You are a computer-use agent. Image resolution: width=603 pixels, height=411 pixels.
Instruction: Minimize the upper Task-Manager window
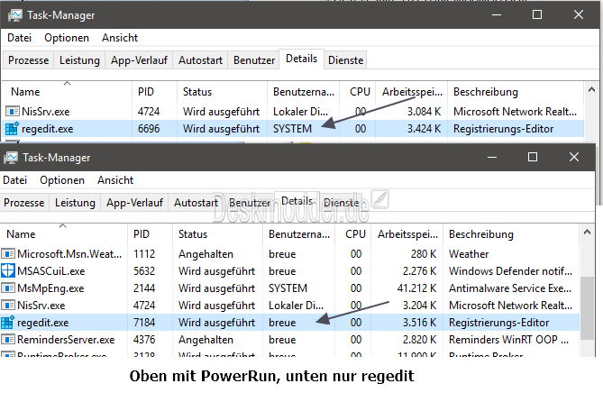497,15
